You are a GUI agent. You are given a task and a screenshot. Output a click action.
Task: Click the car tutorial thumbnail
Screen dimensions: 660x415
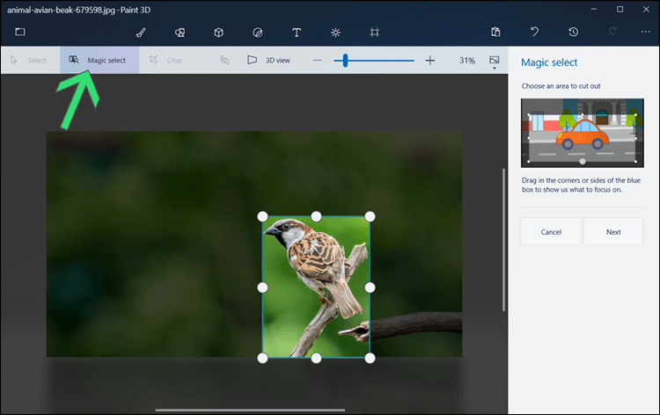[583, 133]
